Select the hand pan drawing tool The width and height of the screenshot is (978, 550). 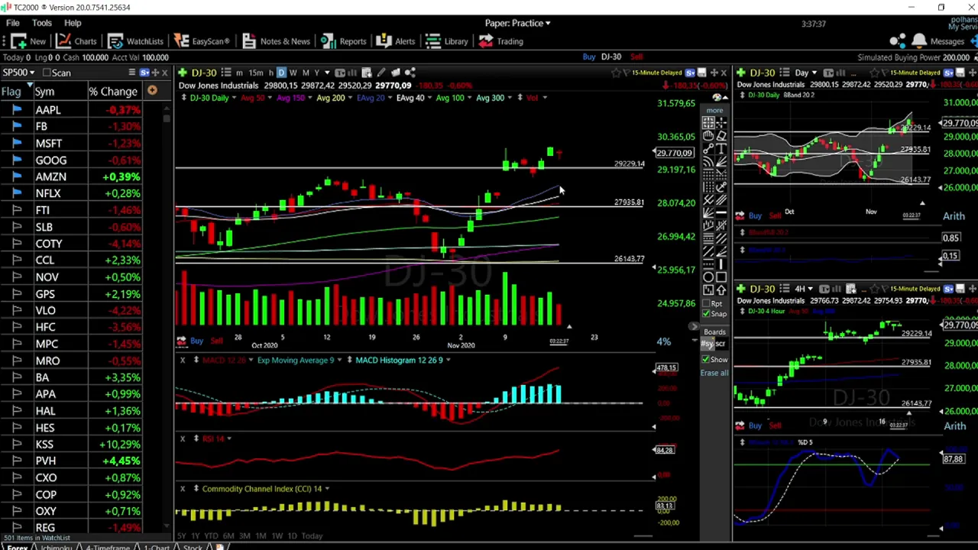pyautogui.click(x=708, y=135)
